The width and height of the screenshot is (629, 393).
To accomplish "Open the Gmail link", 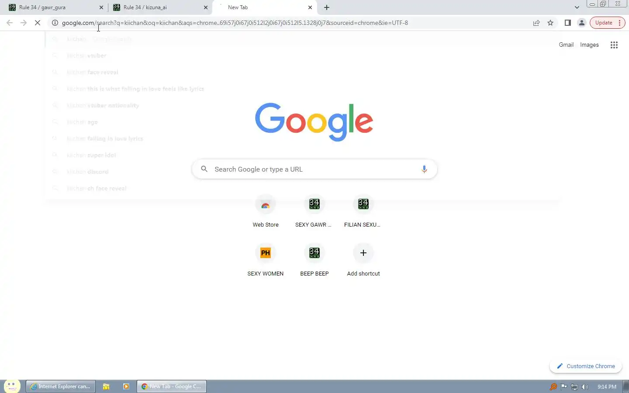I will click(566, 45).
